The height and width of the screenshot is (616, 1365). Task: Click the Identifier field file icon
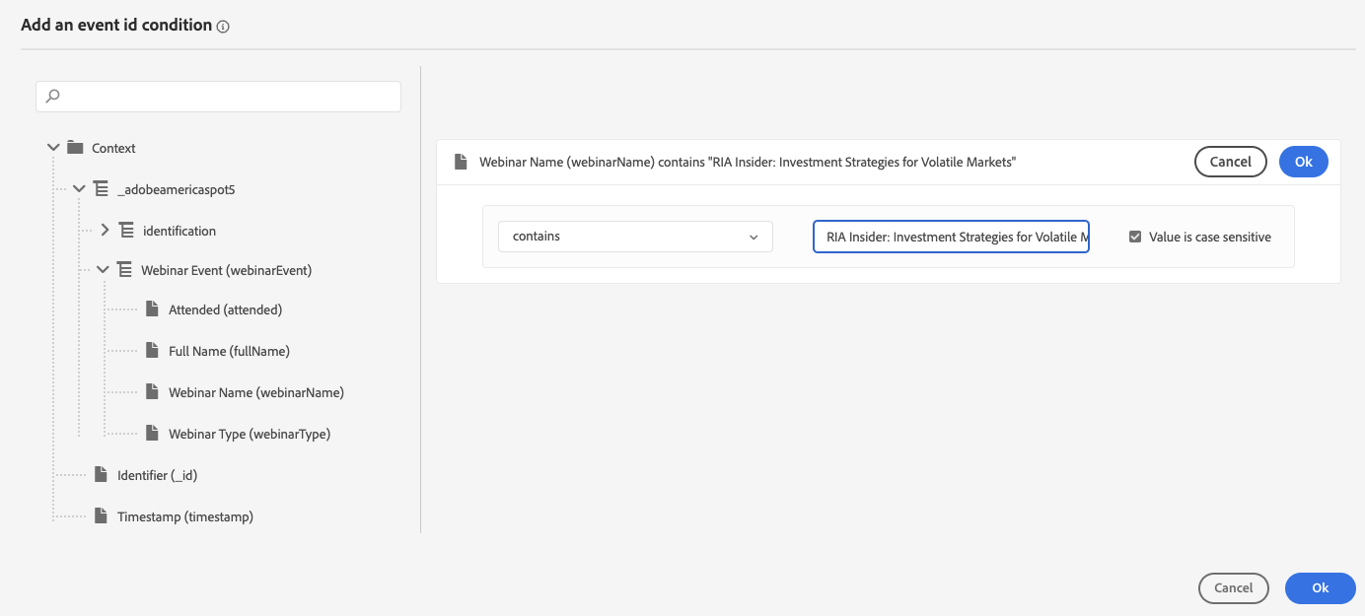coord(101,475)
